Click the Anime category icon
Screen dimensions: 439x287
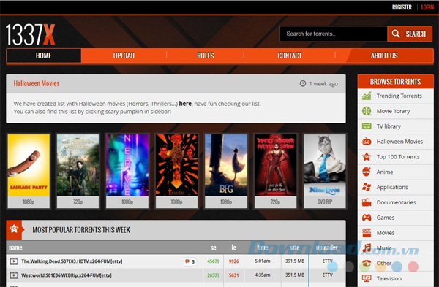tap(367, 172)
